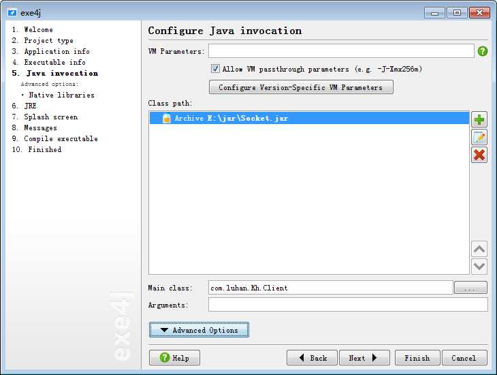Go Back to previous step
The width and height of the screenshot is (497, 375).
[x=312, y=358]
